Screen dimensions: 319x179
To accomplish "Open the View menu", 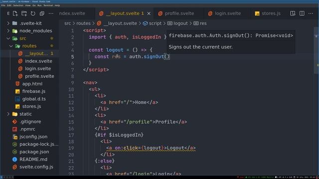I will point(28,5).
